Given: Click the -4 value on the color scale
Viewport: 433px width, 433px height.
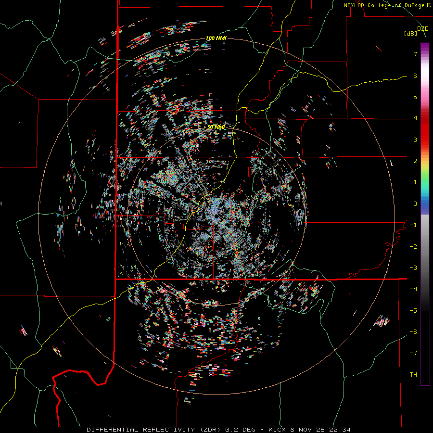Looking at the screenshot, I should point(413,289).
